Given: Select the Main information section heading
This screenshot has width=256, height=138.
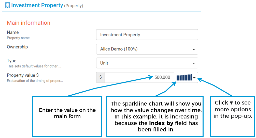Looking at the screenshot, I should pyautogui.click(x=29, y=23).
